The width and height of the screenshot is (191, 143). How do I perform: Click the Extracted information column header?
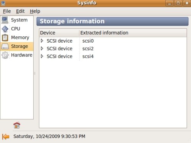[x=133, y=33]
